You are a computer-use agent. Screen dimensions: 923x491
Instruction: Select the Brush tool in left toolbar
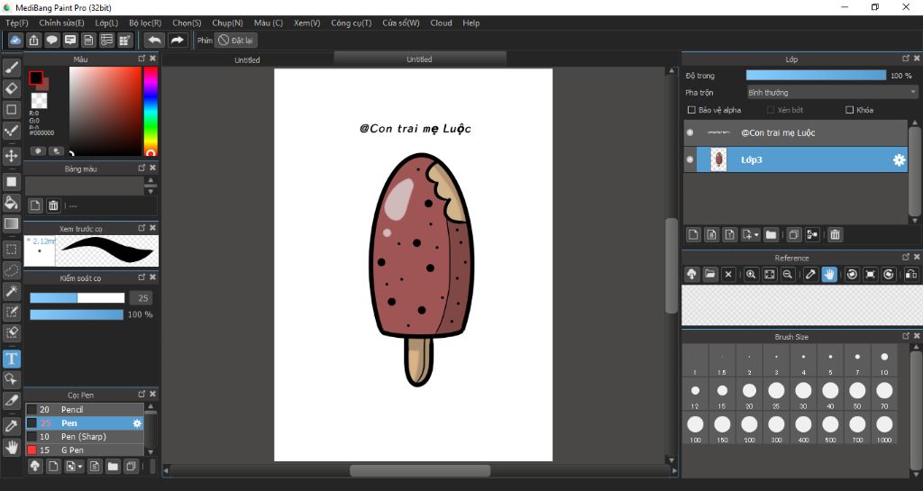[x=11, y=68]
